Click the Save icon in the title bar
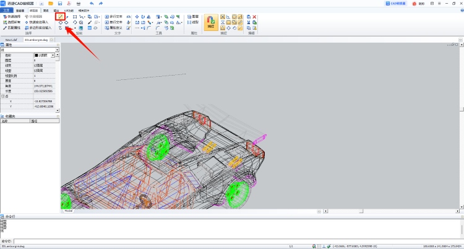The image size is (464, 249). click(x=59, y=3)
